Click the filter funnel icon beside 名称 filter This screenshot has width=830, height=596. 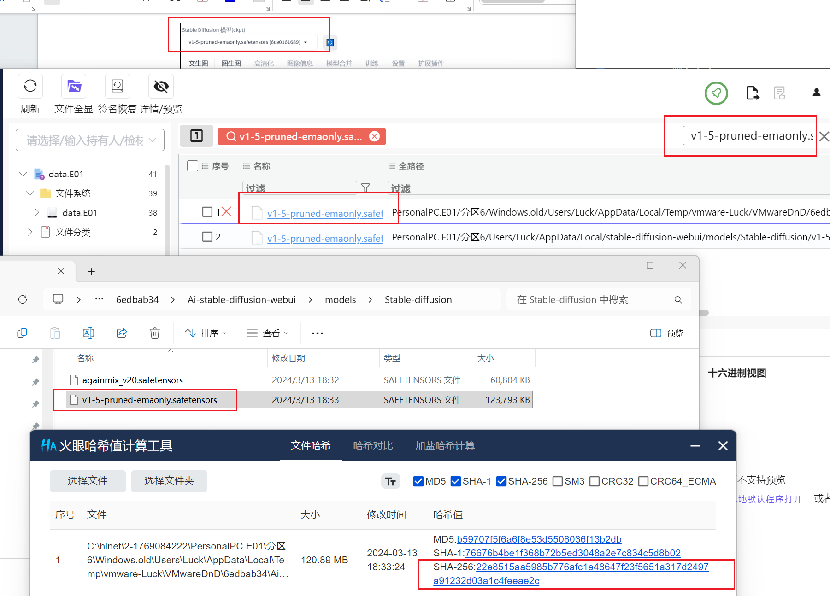365,187
